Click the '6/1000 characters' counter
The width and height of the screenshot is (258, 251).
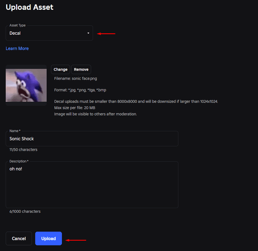[25, 211]
